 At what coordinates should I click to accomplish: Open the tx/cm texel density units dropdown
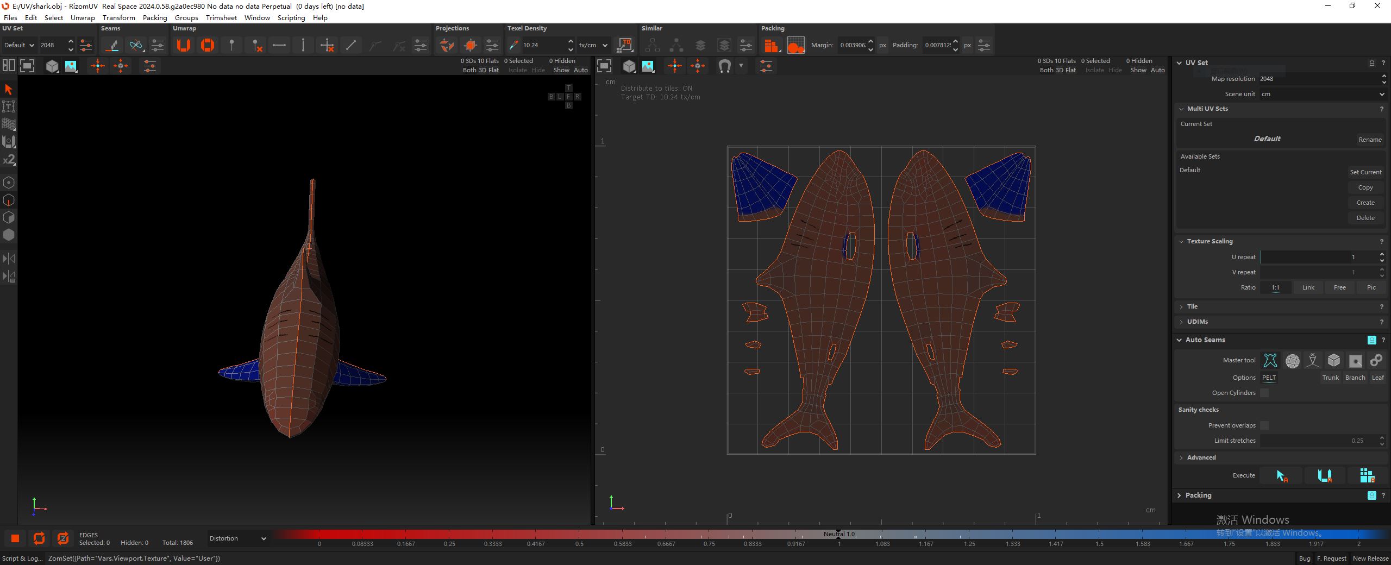coord(593,45)
